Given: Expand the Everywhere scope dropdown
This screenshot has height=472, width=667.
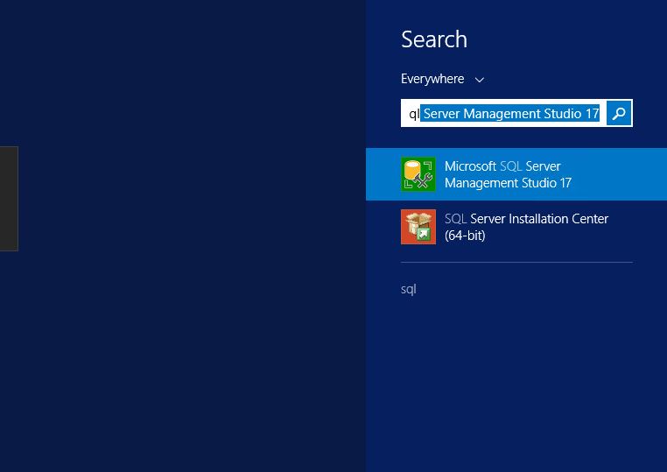Looking at the screenshot, I should coord(442,79).
